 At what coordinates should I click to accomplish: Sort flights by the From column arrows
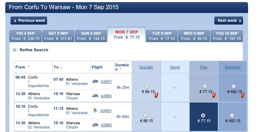[x=28, y=67]
